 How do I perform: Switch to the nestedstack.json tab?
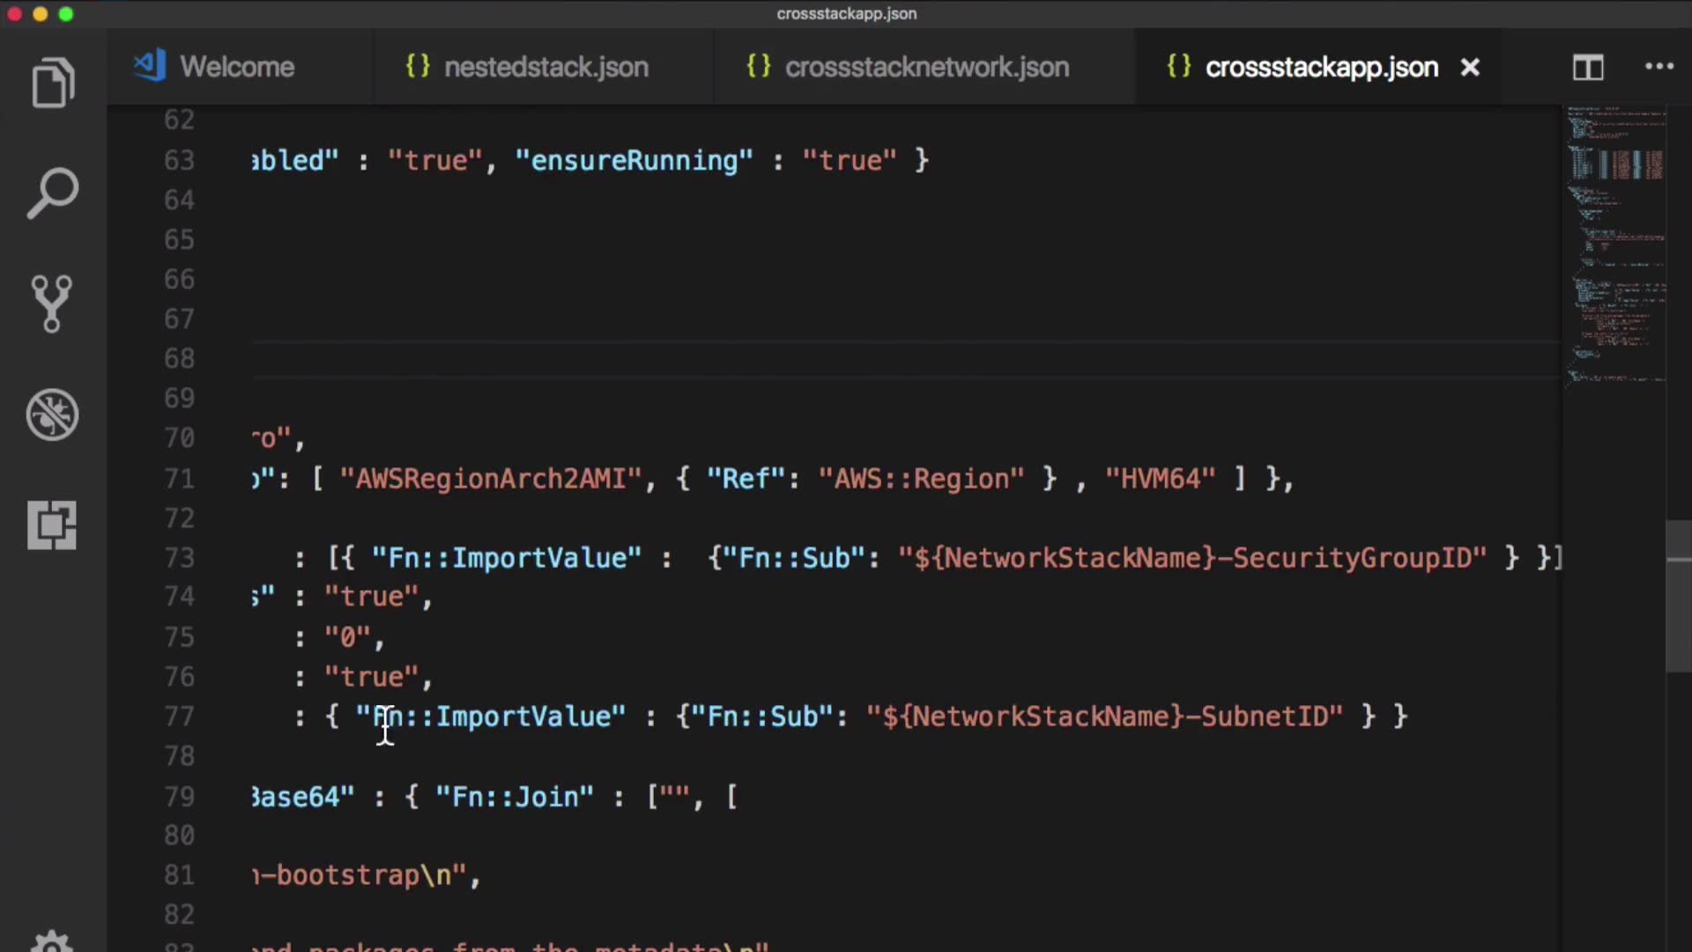click(545, 67)
